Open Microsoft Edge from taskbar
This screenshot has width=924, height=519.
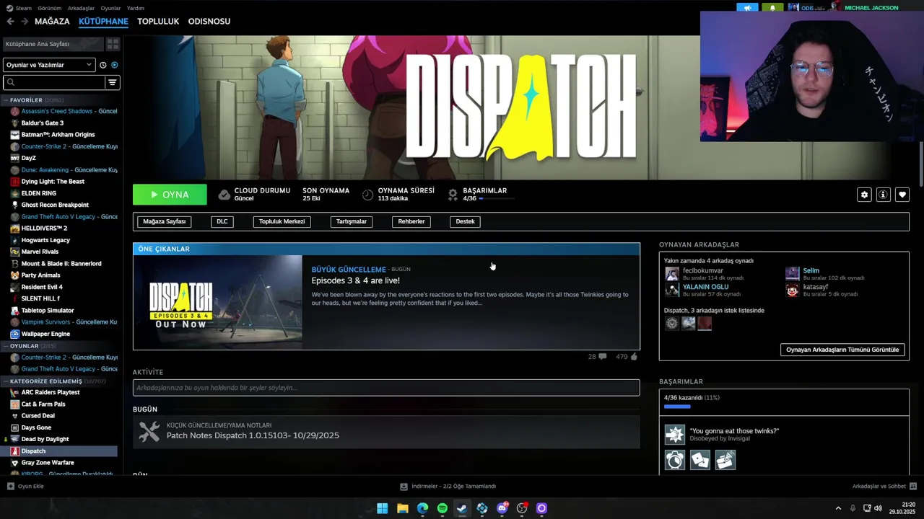tap(422, 508)
